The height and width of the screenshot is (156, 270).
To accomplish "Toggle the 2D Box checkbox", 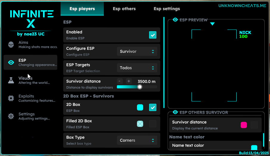I will (153, 107).
